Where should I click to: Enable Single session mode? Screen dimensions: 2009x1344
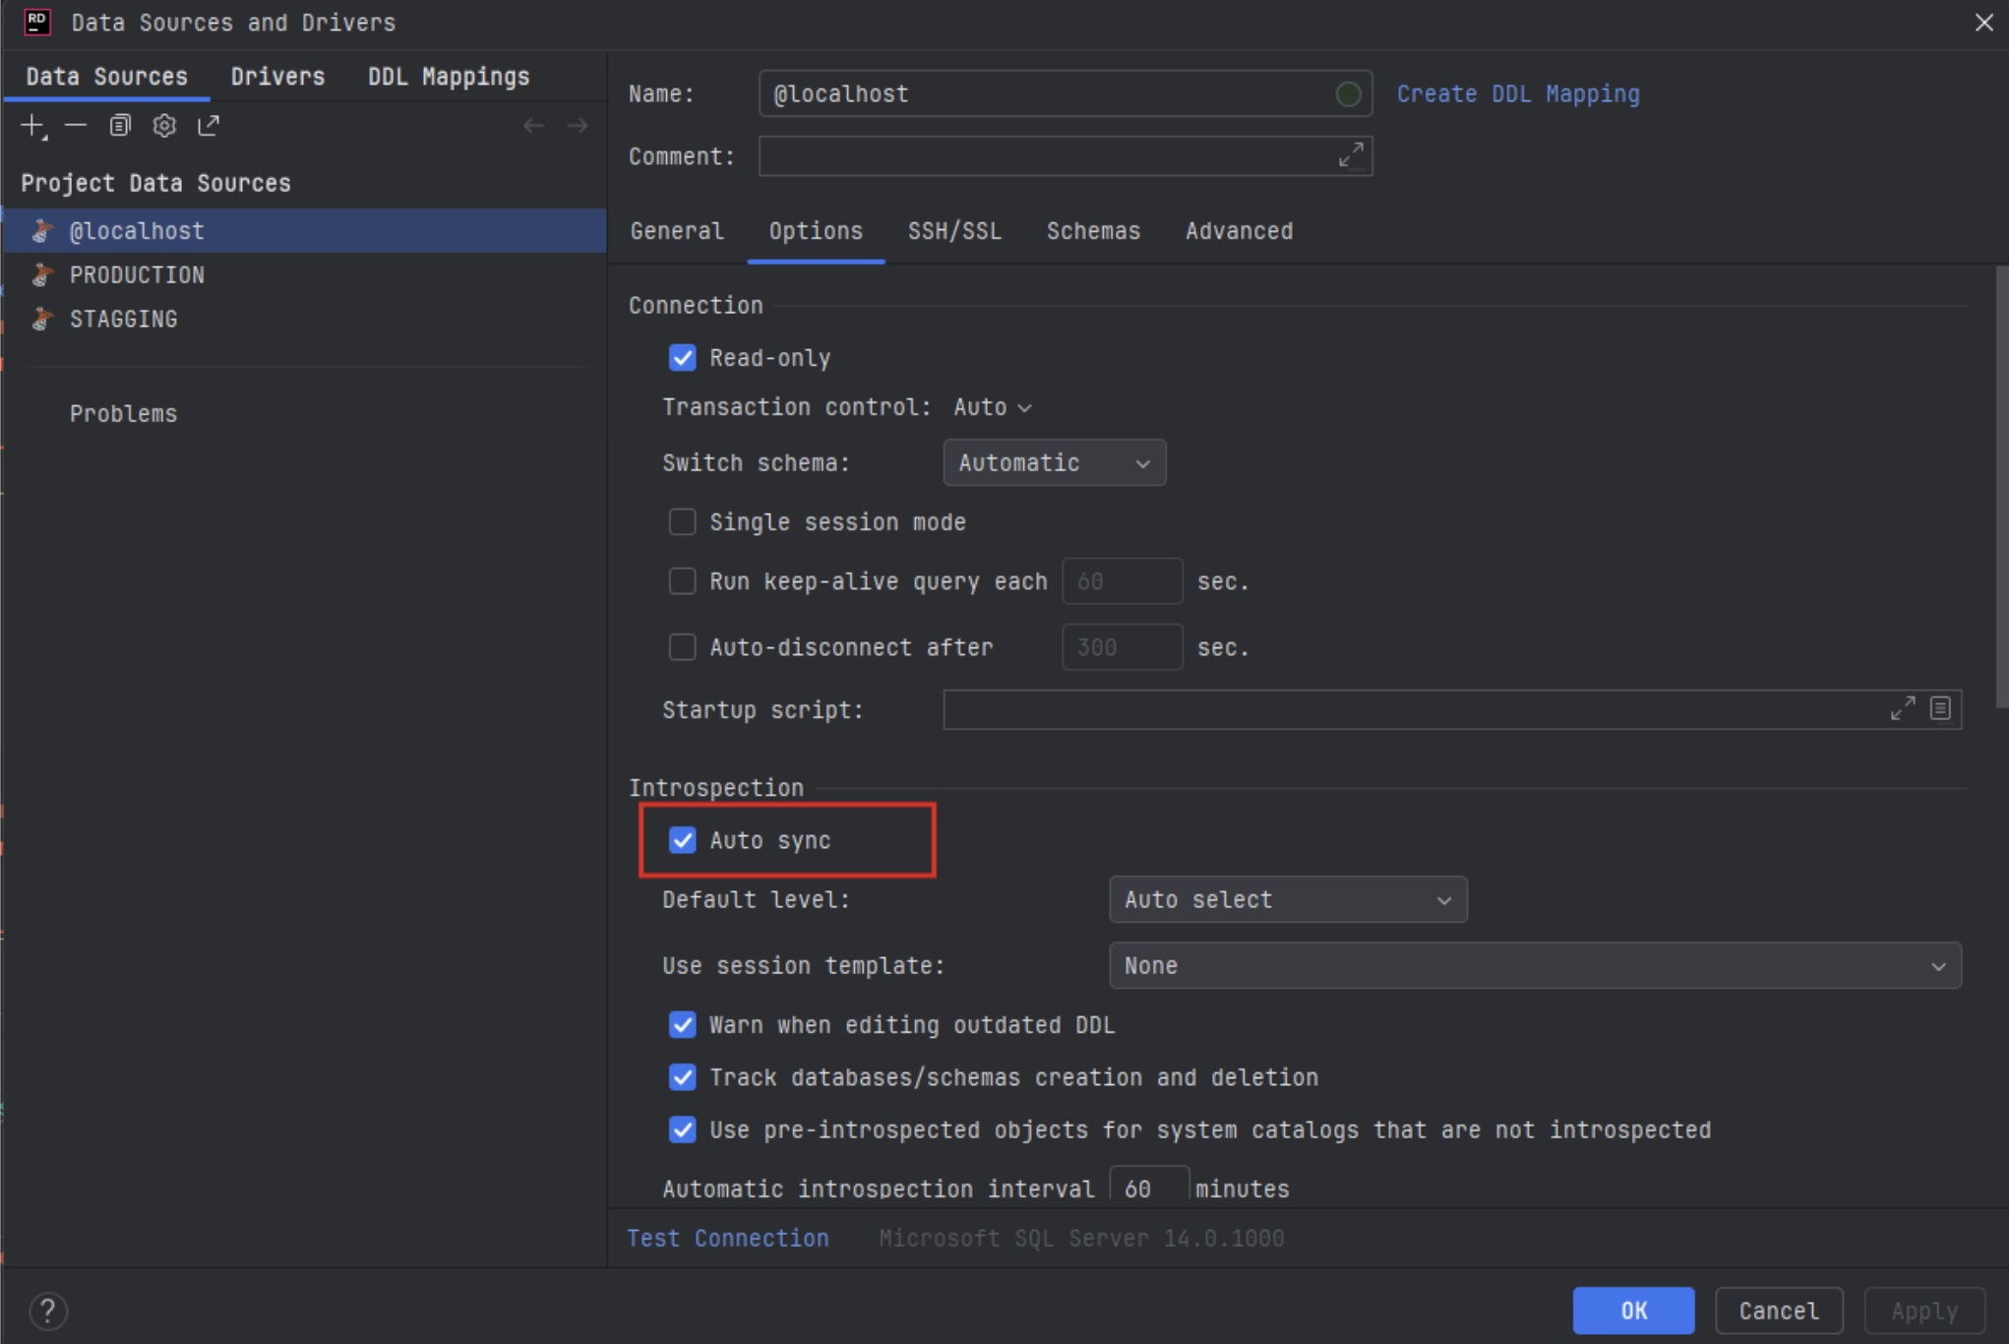[682, 521]
